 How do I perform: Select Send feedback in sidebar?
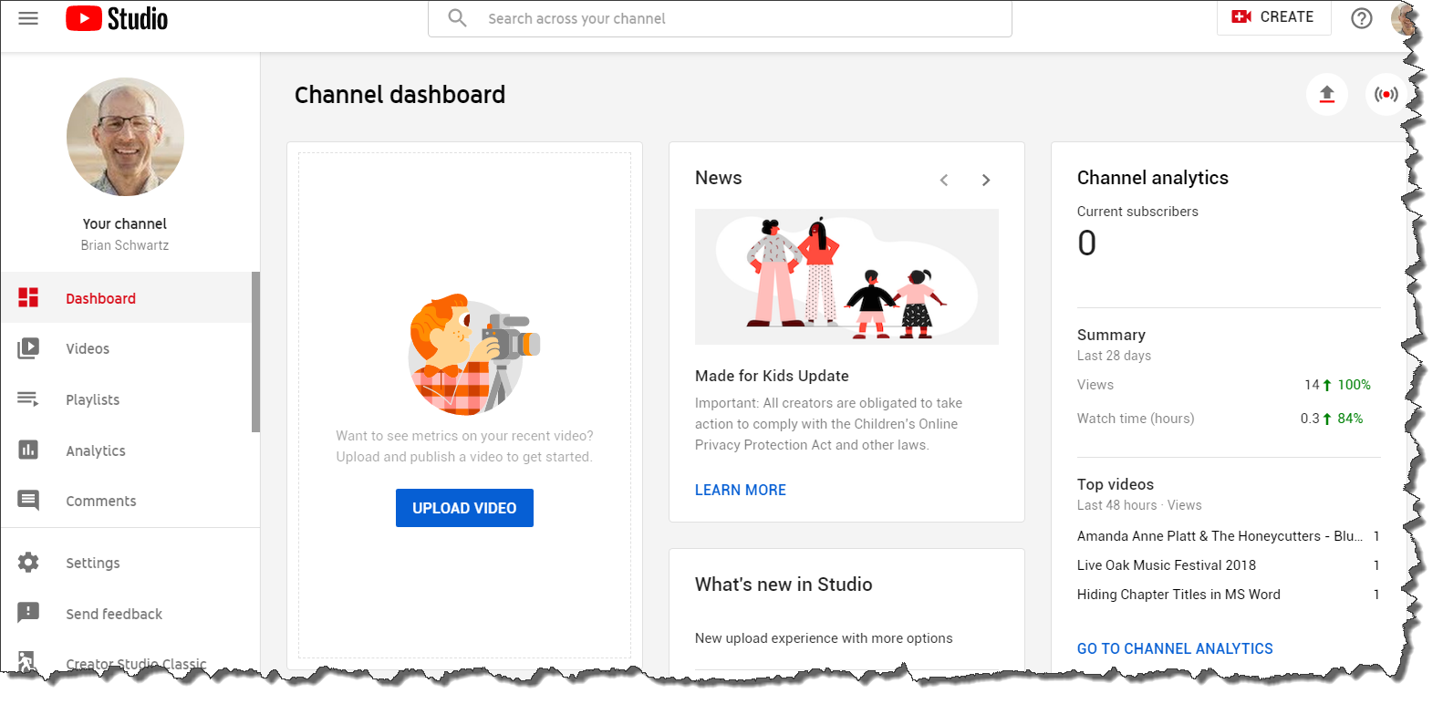click(126, 613)
